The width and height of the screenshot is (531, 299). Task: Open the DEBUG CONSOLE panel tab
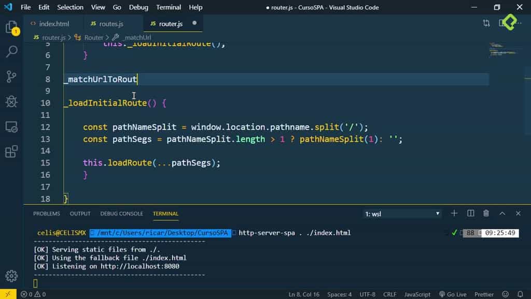point(121,213)
